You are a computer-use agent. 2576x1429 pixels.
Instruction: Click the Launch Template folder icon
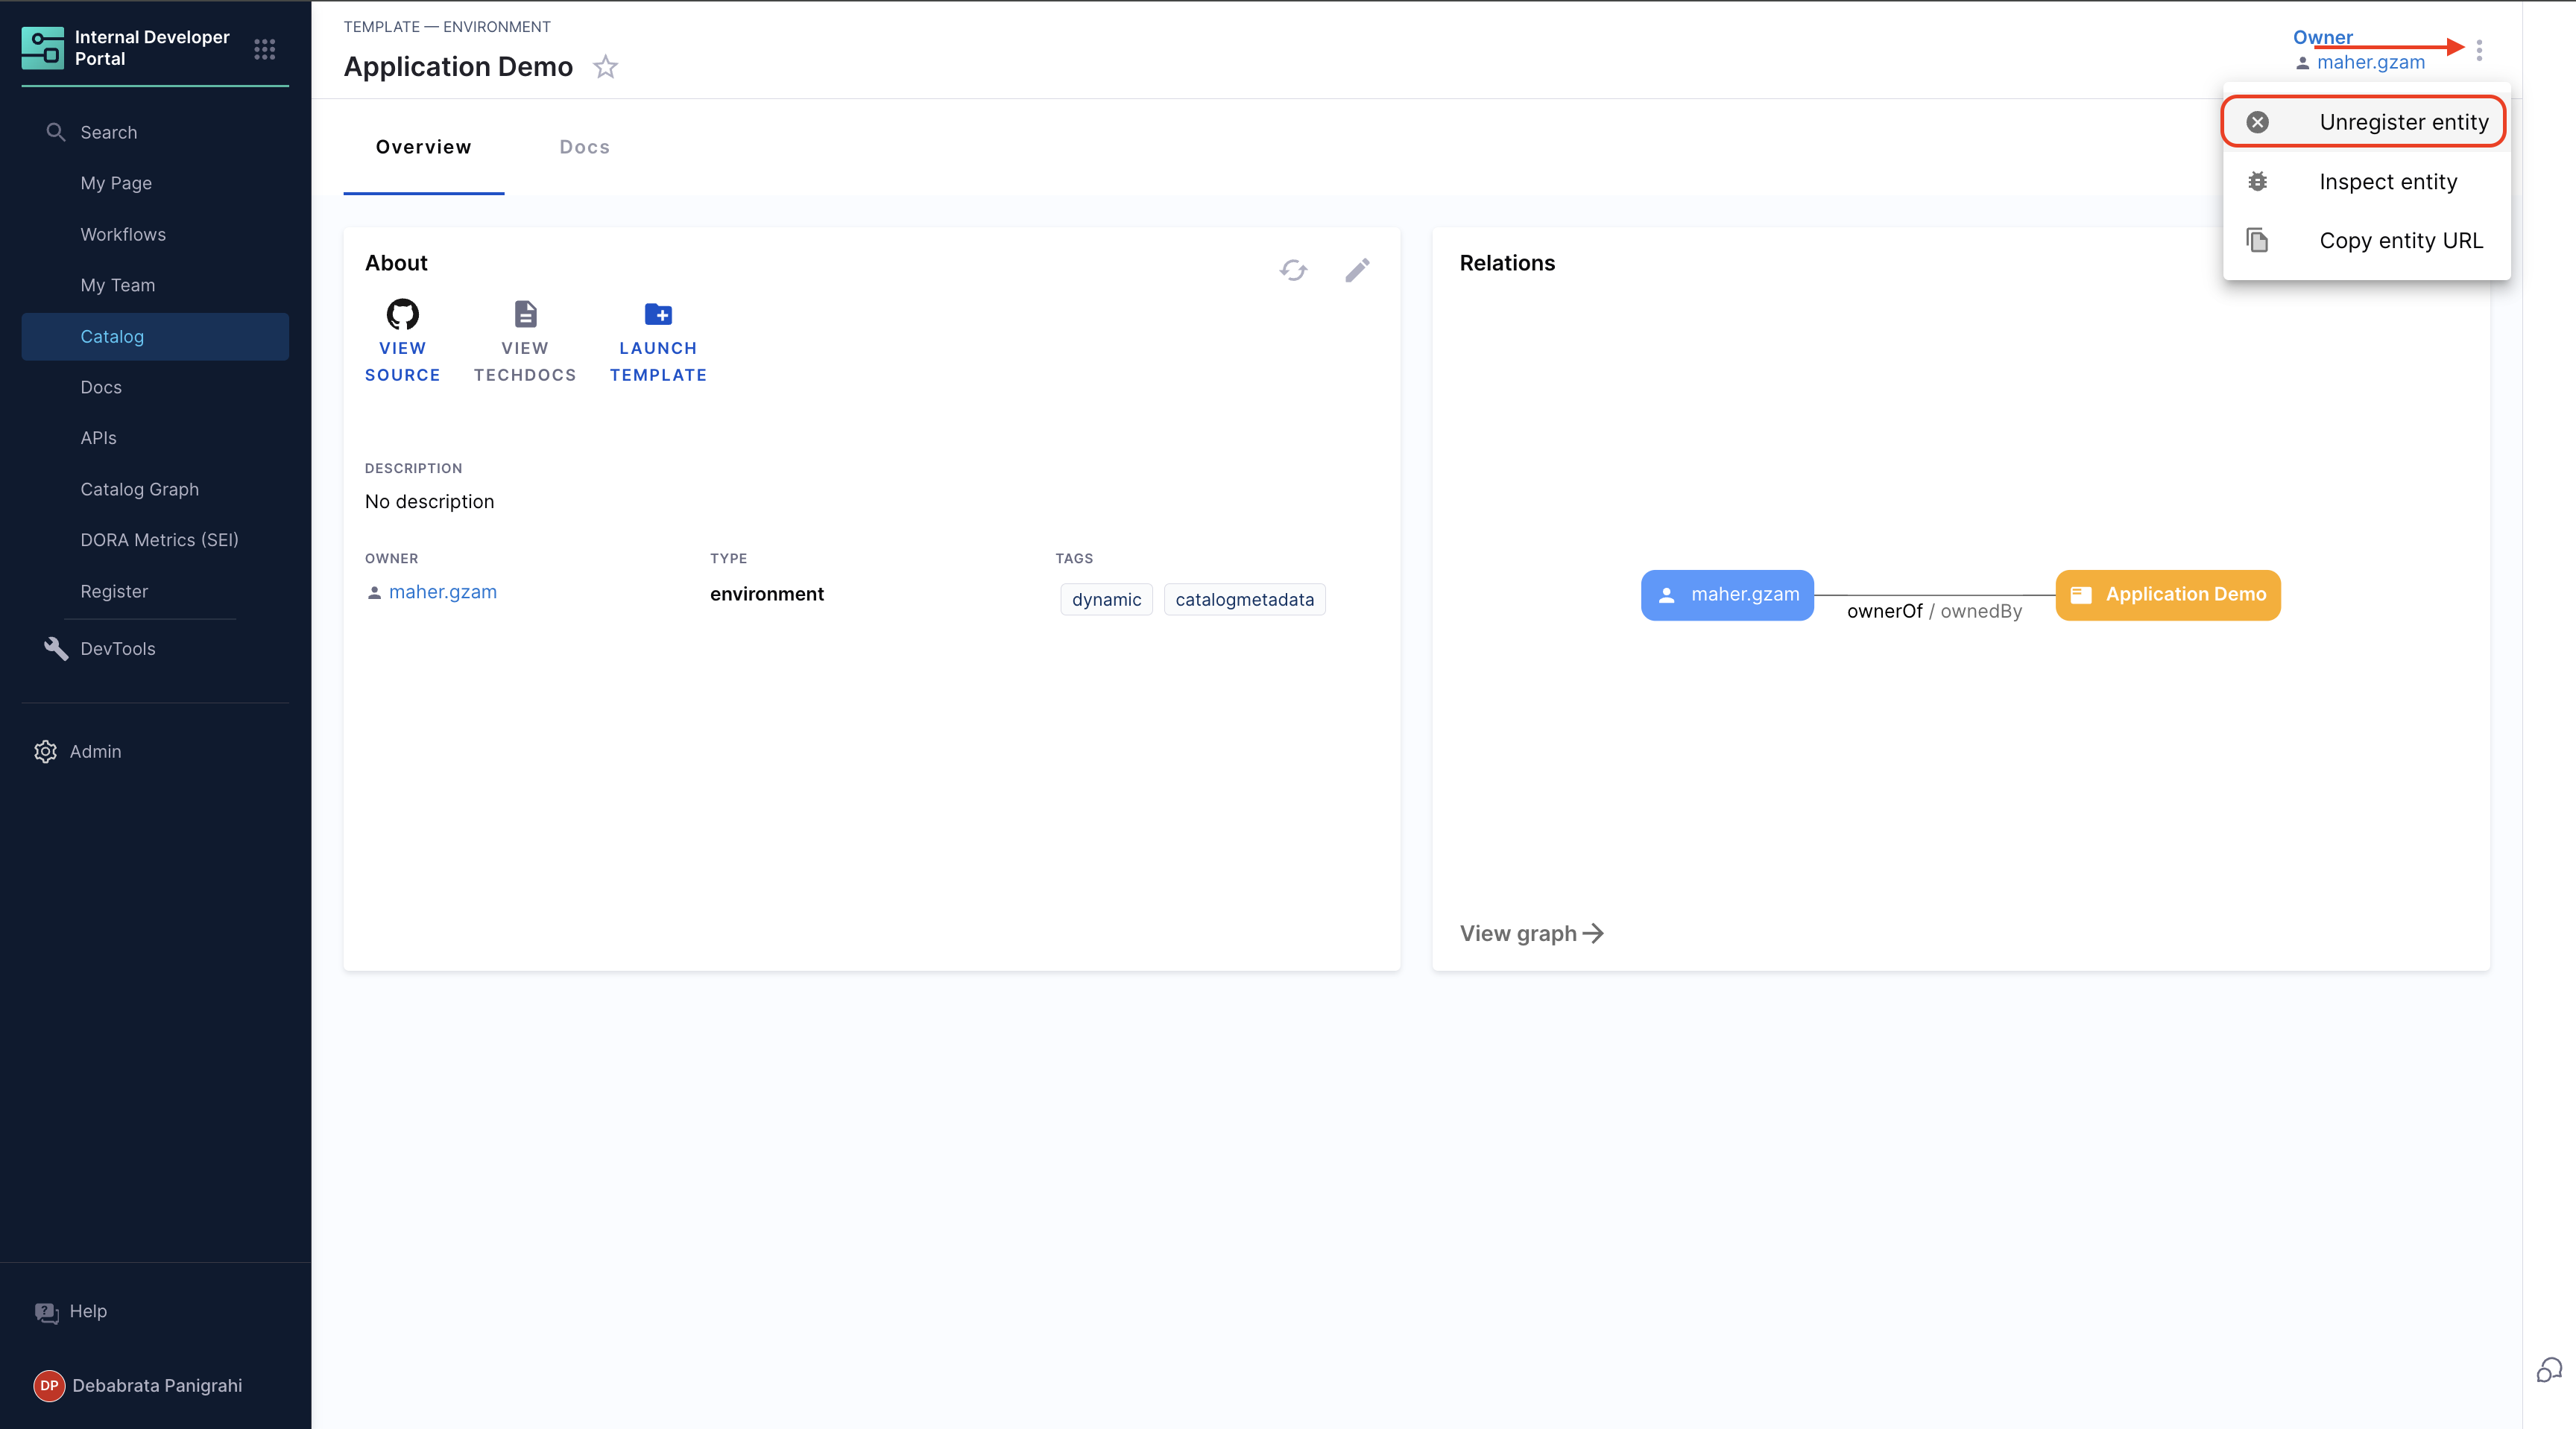[658, 314]
